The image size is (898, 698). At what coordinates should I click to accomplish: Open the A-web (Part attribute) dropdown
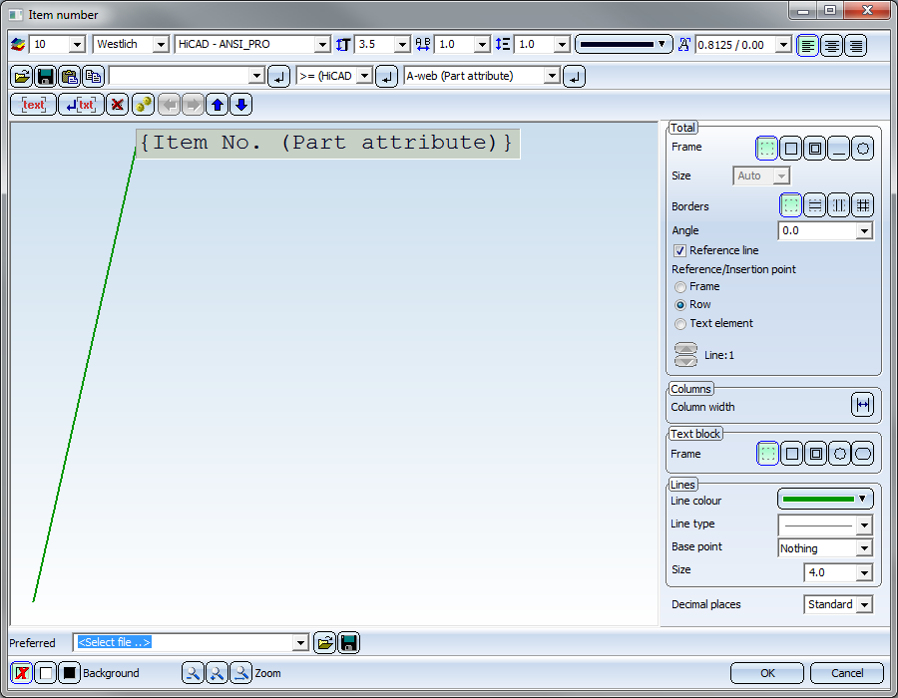[x=552, y=76]
